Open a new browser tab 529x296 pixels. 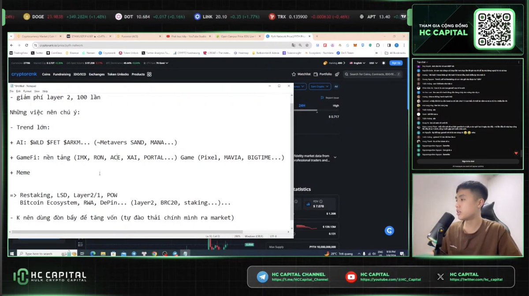317,36
